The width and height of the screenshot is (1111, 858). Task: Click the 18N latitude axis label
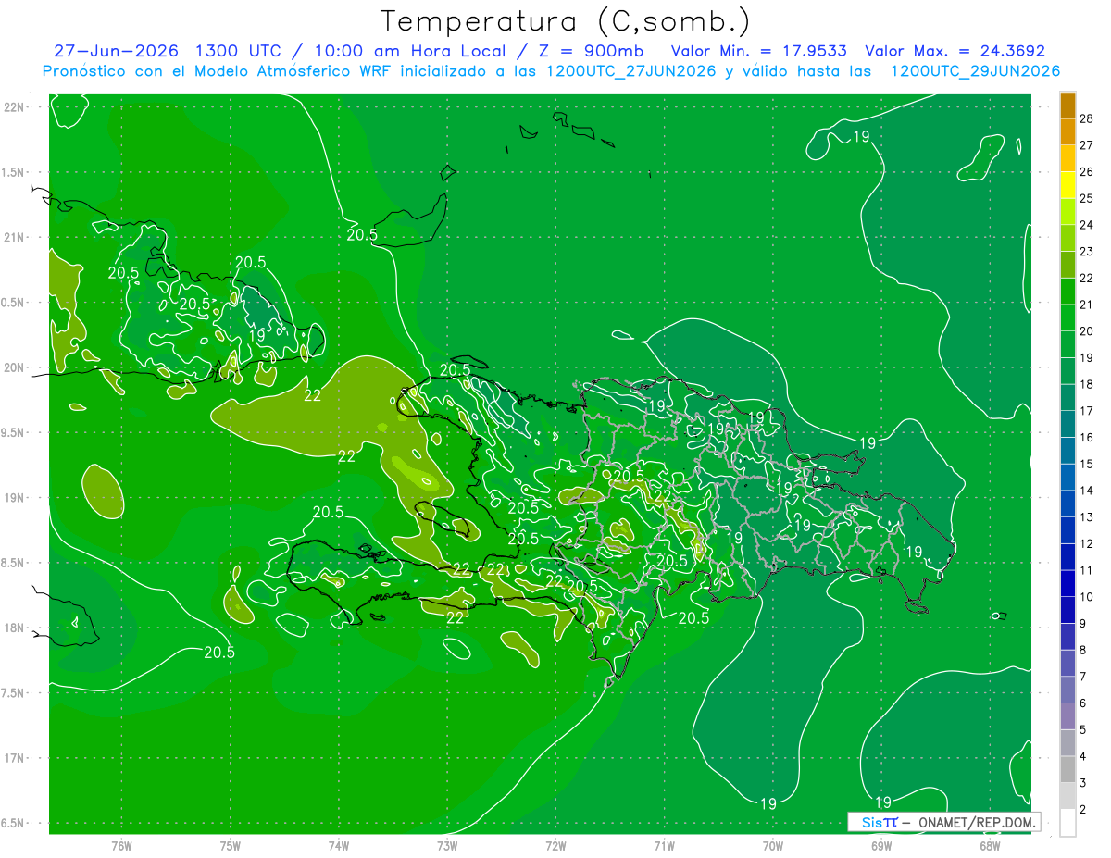tap(15, 628)
